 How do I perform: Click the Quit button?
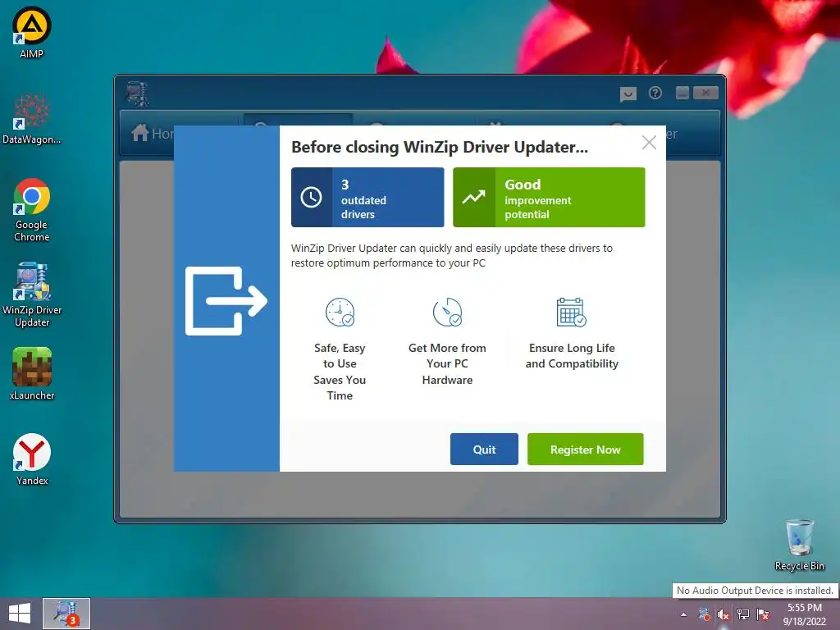tap(484, 449)
